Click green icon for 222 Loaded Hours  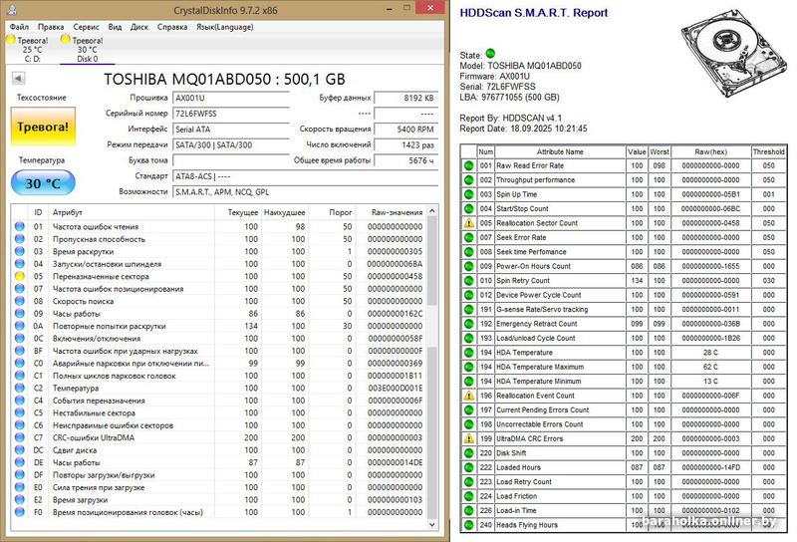click(468, 467)
